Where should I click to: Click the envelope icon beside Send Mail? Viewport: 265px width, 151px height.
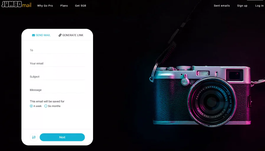click(33, 35)
